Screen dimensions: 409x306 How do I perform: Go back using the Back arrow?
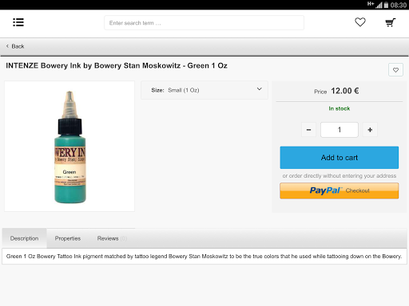(7, 46)
